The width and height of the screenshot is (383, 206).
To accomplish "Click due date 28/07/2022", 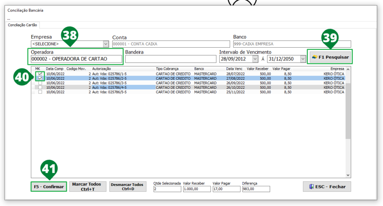I will 236,74.
